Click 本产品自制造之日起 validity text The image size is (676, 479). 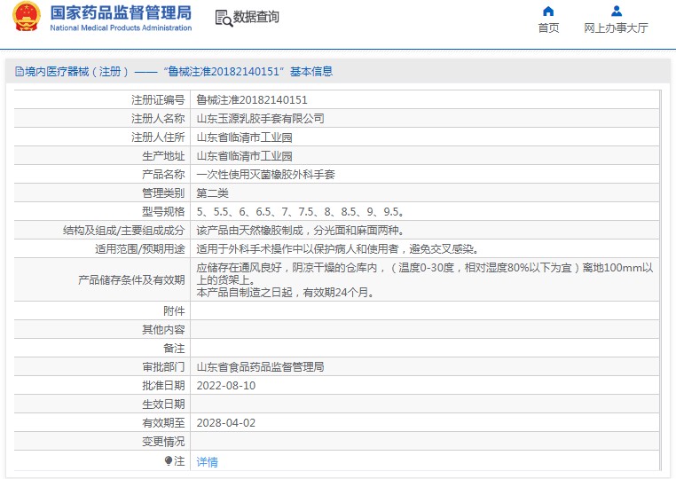286,293
